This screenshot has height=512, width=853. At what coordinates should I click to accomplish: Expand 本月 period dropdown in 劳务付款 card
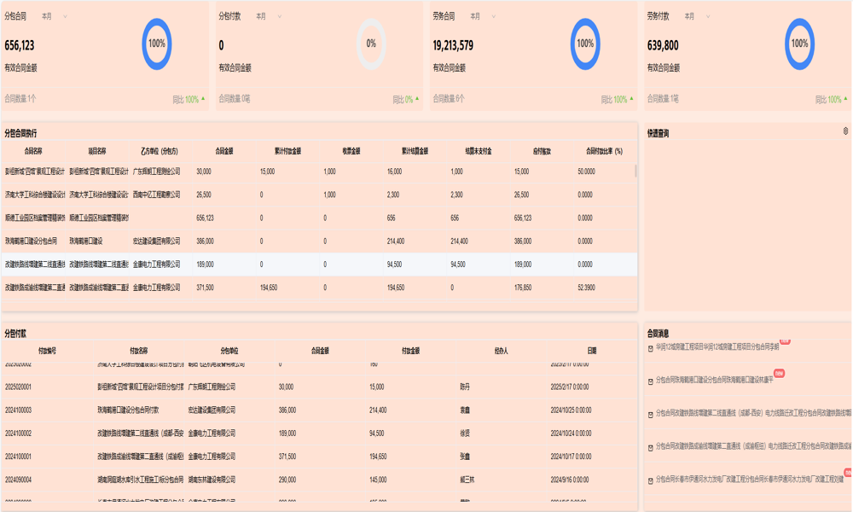[696, 16]
